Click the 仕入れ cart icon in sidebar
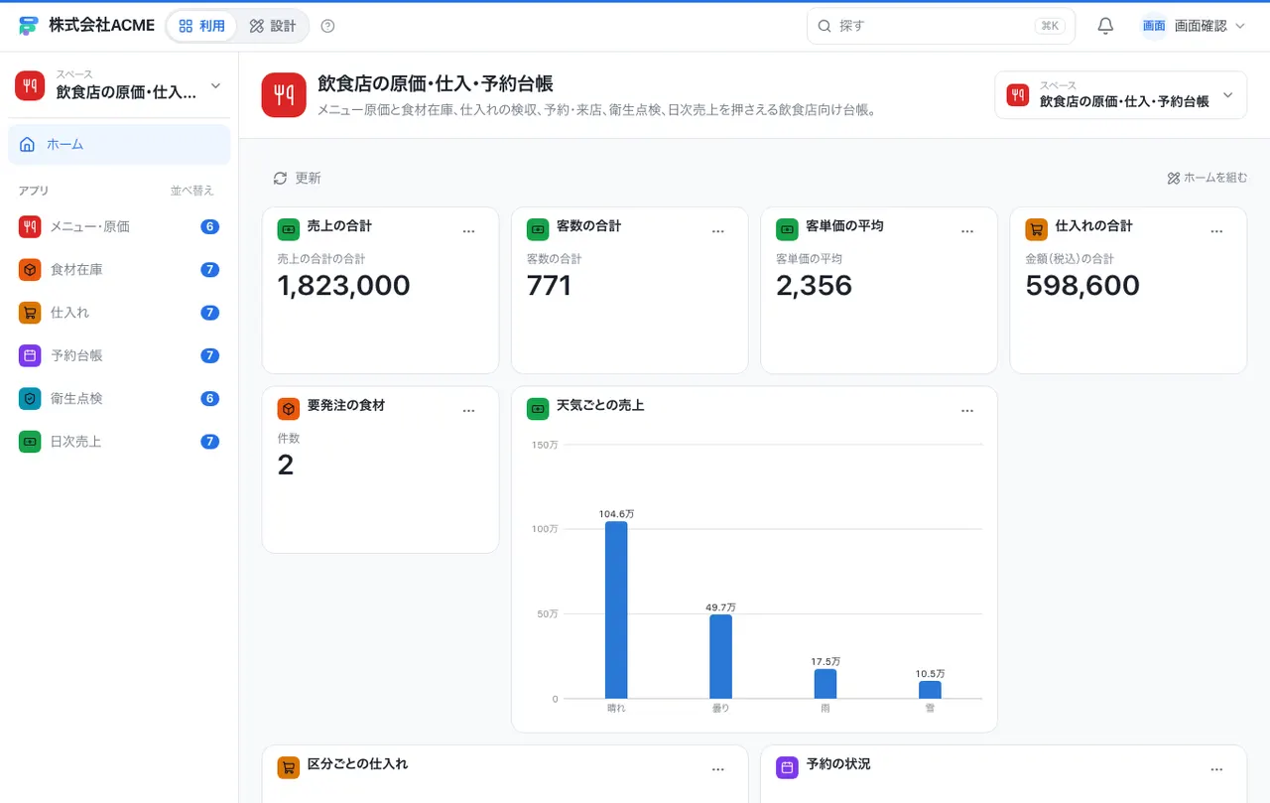 30,313
